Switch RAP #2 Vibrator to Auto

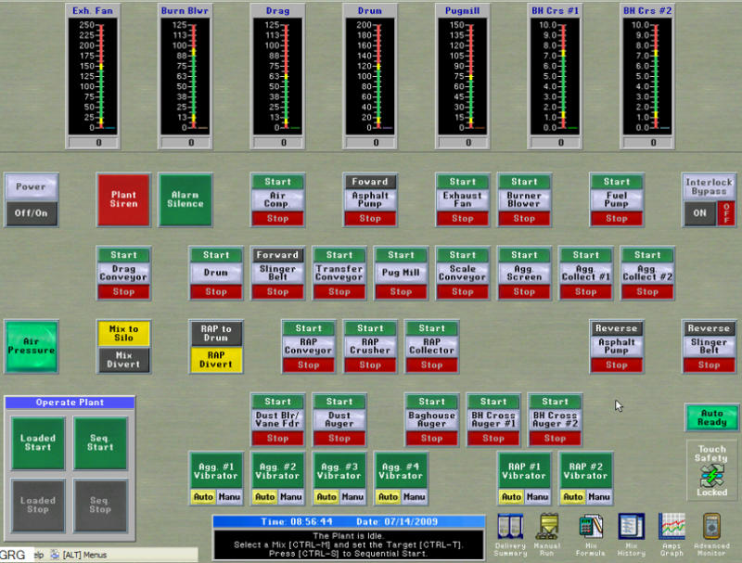click(572, 497)
